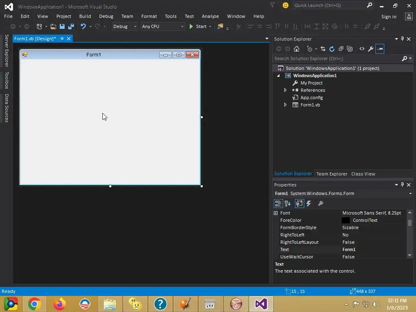Image resolution: width=416 pixels, height=312 pixels.
Task: Click the Find in Files toolbar icon
Action: click(x=220, y=26)
